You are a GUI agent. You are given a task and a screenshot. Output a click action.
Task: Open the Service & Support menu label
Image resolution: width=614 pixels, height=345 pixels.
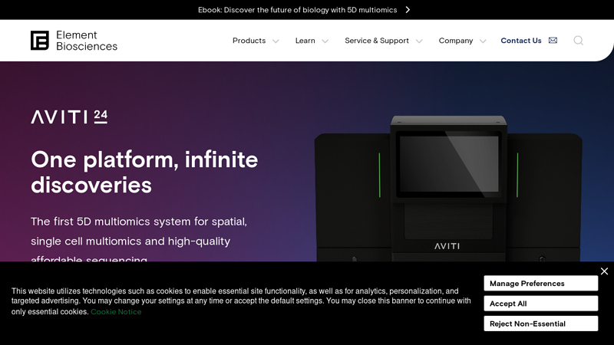click(x=376, y=41)
